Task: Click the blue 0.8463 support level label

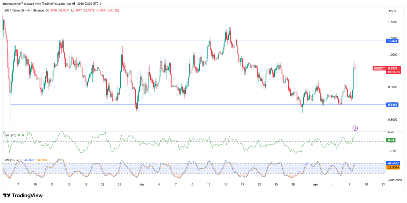Action: [392, 105]
